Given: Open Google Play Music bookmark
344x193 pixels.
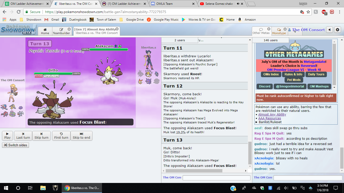Looking at the screenshot, I should [163, 20].
